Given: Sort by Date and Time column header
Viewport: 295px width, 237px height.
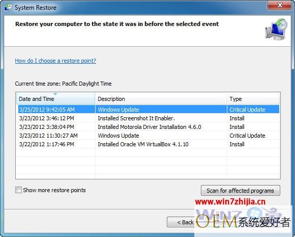Looking at the screenshot, I should [x=55, y=98].
